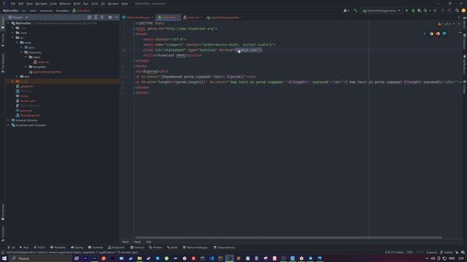Click the master git branch in status bar
The width and height of the screenshot is (467, 262).
point(447,253)
